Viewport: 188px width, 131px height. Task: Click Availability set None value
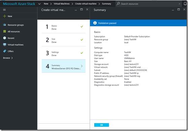coord(126,79)
